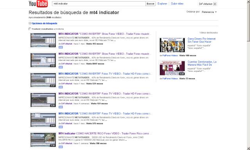The height and width of the screenshot is (150, 250).
Task: Open the Gana Dinero Por Internet featured thumbnail
Action: [172, 45]
